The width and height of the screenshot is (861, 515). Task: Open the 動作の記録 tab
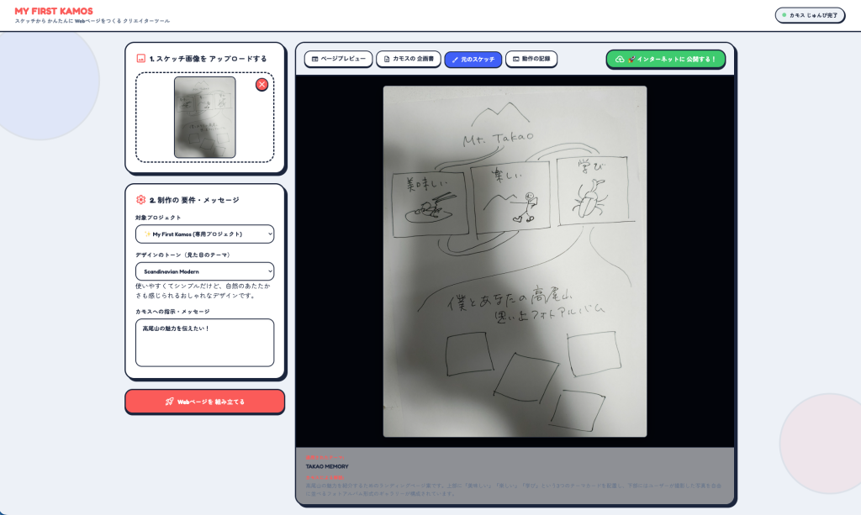pyautogui.click(x=531, y=59)
